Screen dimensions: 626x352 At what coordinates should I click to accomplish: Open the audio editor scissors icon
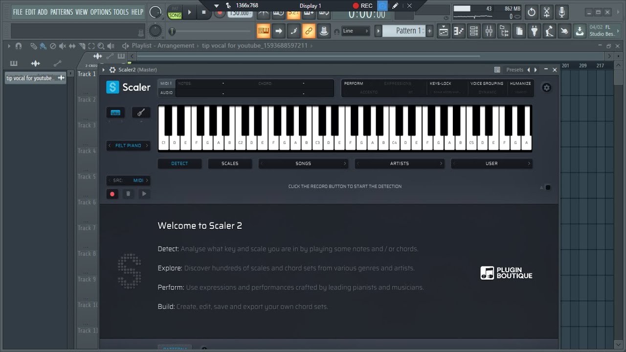(547, 12)
